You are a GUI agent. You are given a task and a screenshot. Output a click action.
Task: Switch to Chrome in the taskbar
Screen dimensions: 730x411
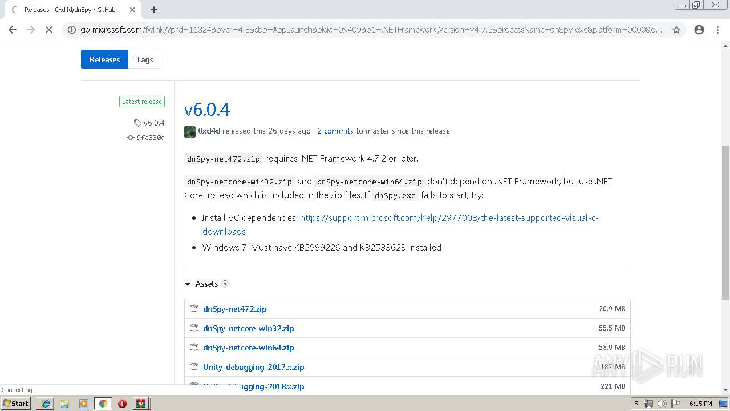103,403
